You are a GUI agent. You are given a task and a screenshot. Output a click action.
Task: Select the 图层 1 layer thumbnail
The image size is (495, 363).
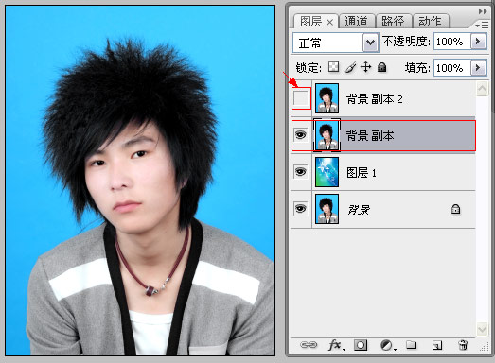tap(327, 172)
